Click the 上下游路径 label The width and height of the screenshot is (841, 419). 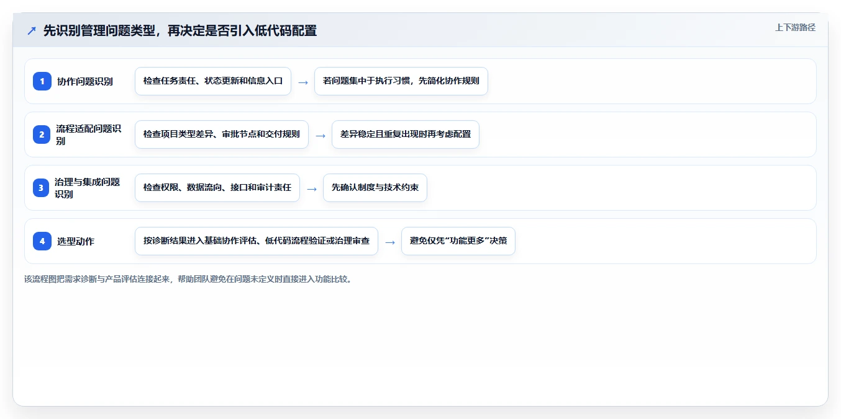pos(795,27)
